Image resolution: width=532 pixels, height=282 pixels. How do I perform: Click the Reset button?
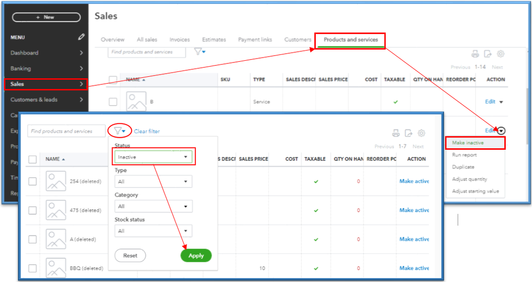click(x=130, y=255)
